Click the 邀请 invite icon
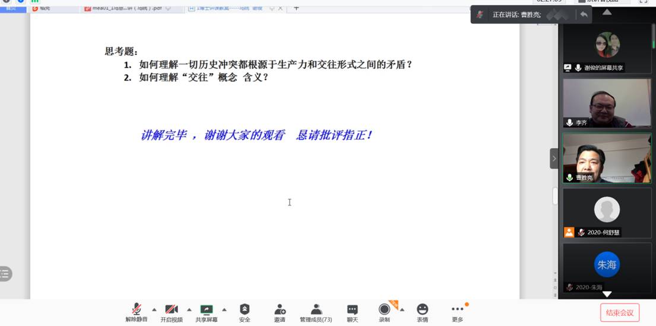656x326 pixels. click(x=280, y=312)
